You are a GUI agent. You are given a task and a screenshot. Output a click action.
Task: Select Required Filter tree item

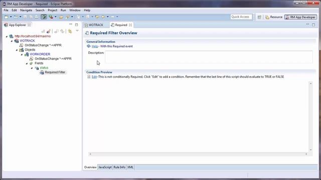(x=55, y=72)
